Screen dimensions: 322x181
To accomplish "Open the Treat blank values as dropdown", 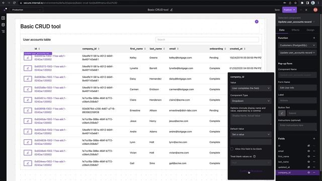I will 251,163.
